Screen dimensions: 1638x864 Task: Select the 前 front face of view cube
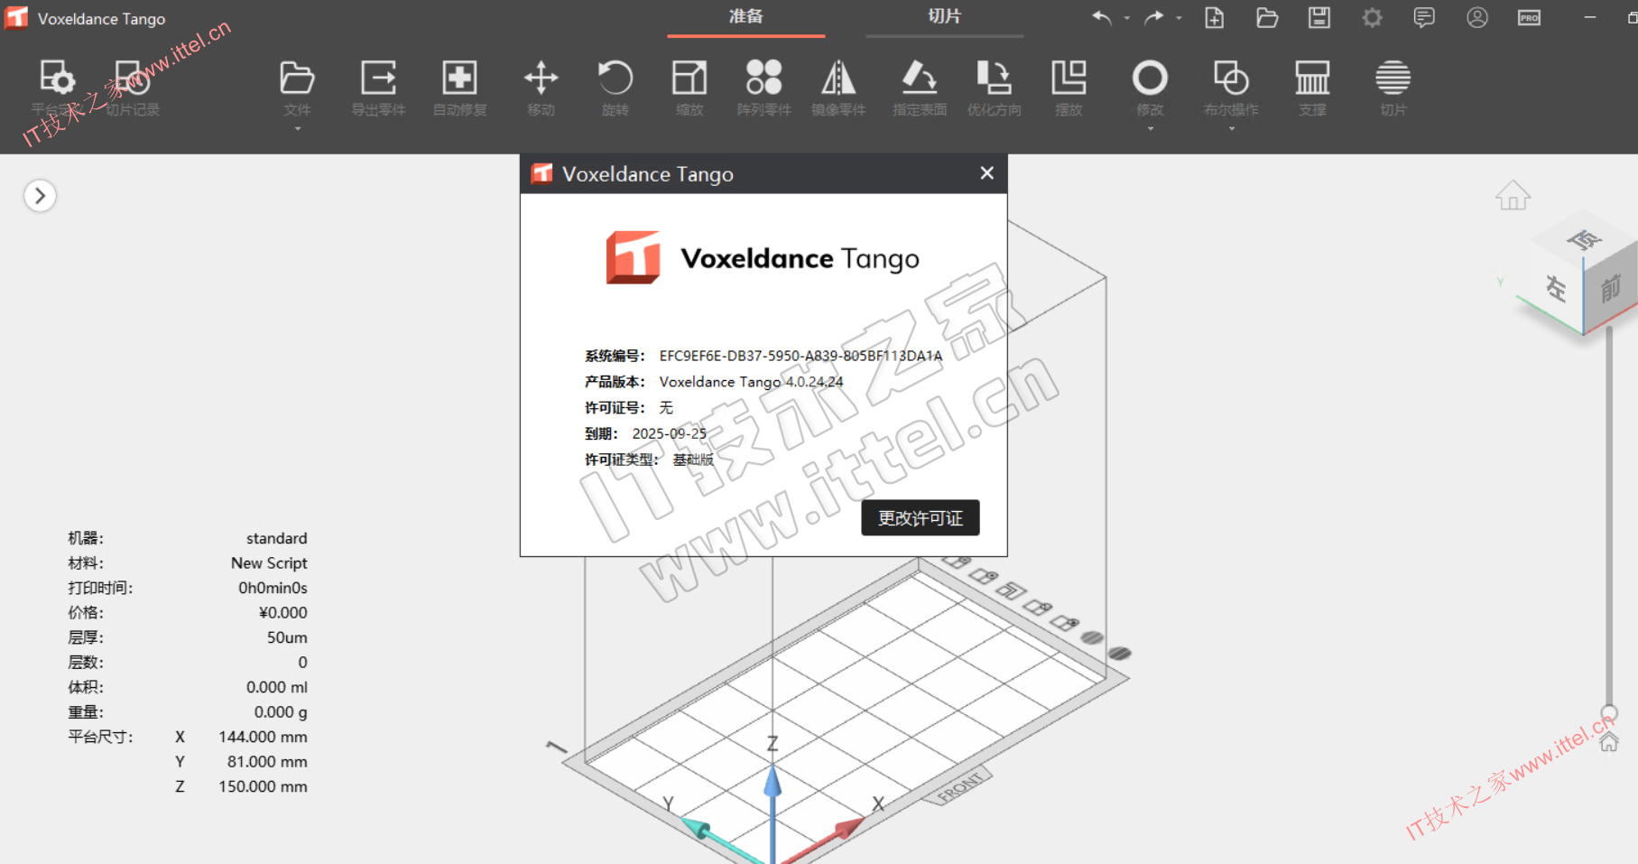coord(1610,289)
